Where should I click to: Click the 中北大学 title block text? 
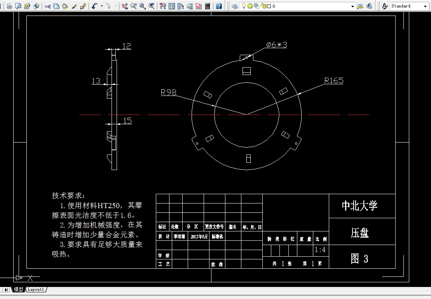click(x=360, y=206)
